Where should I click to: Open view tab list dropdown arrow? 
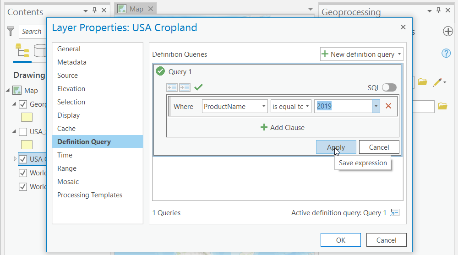[x=311, y=9]
